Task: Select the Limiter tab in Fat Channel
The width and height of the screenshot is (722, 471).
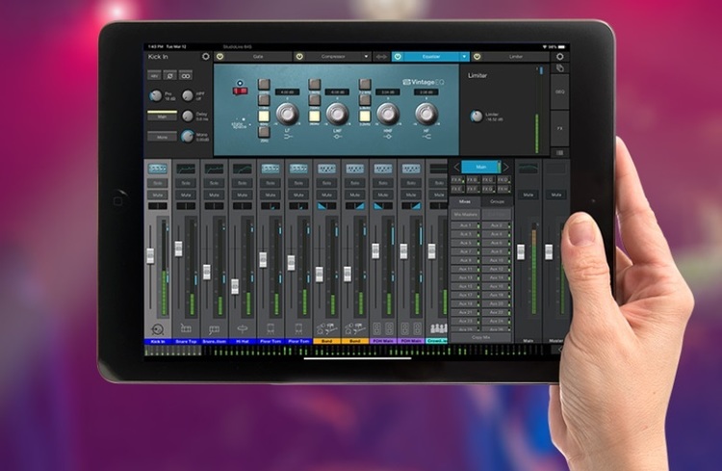Action: (515, 57)
